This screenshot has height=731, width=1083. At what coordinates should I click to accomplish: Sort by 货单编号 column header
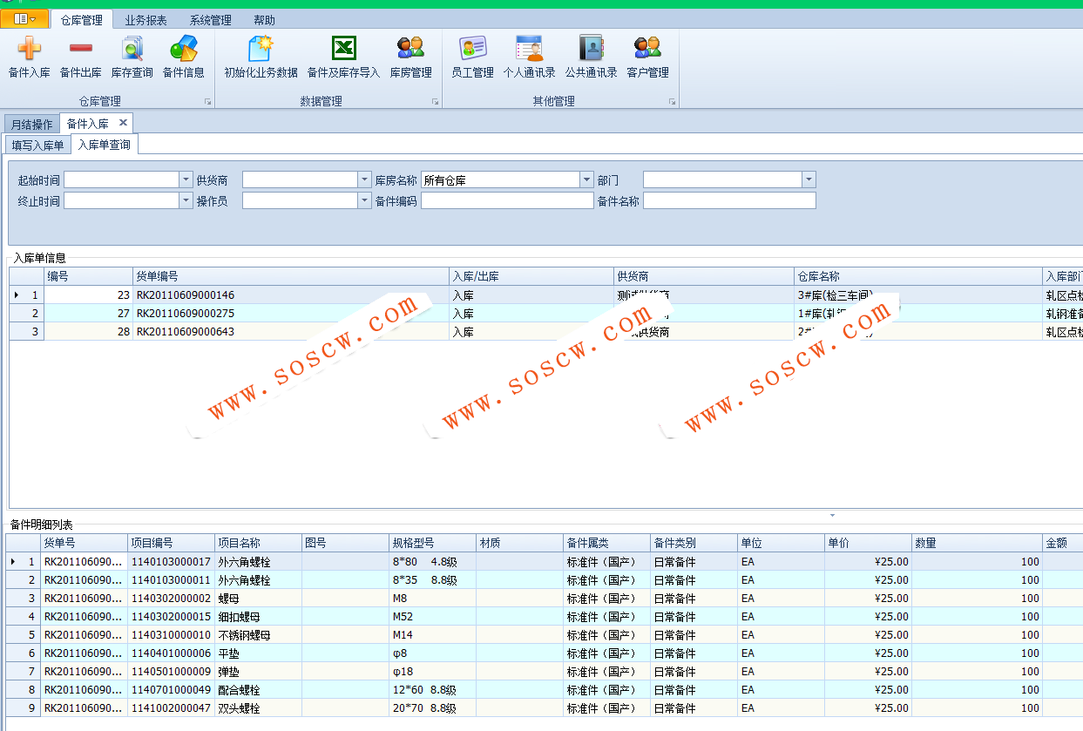click(x=291, y=276)
